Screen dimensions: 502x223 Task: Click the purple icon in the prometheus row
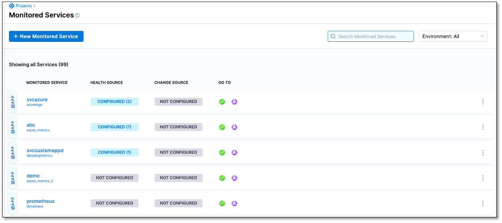coord(234,203)
